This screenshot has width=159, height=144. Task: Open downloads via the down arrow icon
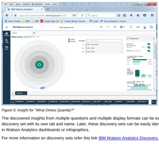tap(131, 15)
